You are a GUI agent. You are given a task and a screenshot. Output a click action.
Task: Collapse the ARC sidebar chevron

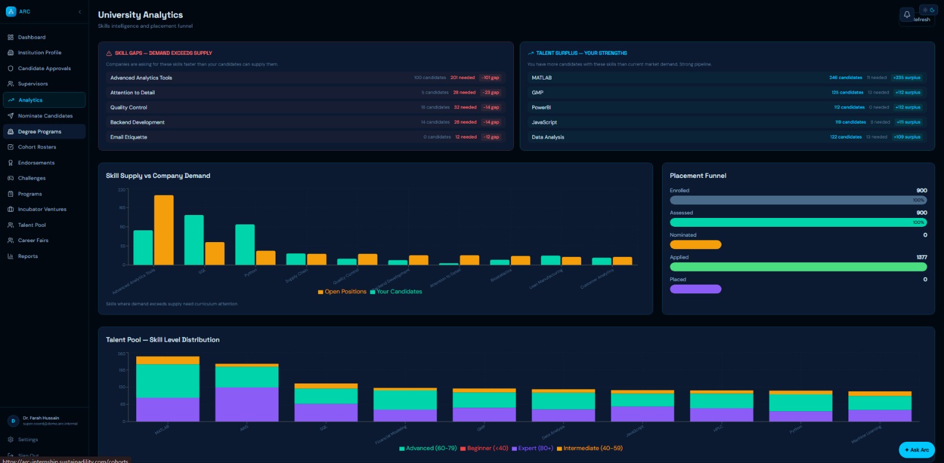point(80,12)
